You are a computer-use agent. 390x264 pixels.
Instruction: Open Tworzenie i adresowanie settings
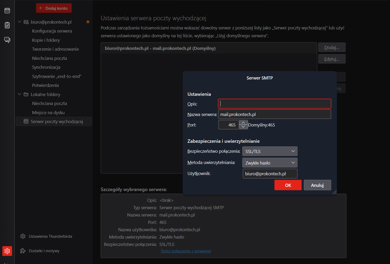tap(55, 49)
